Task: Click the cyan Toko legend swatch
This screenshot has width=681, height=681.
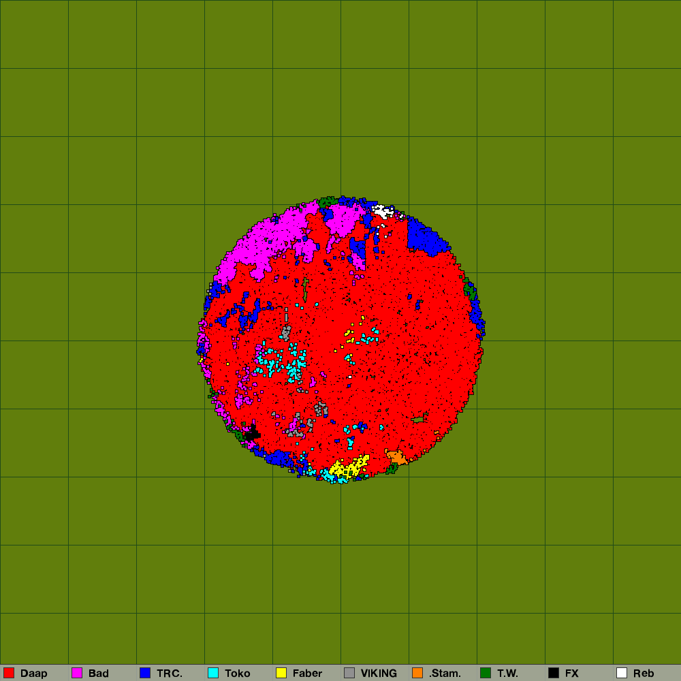Action: 213,673
